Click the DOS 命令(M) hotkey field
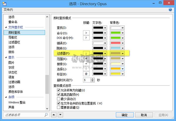This screenshot has width=176, height=121. pyautogui.click(x=86, y=38)
